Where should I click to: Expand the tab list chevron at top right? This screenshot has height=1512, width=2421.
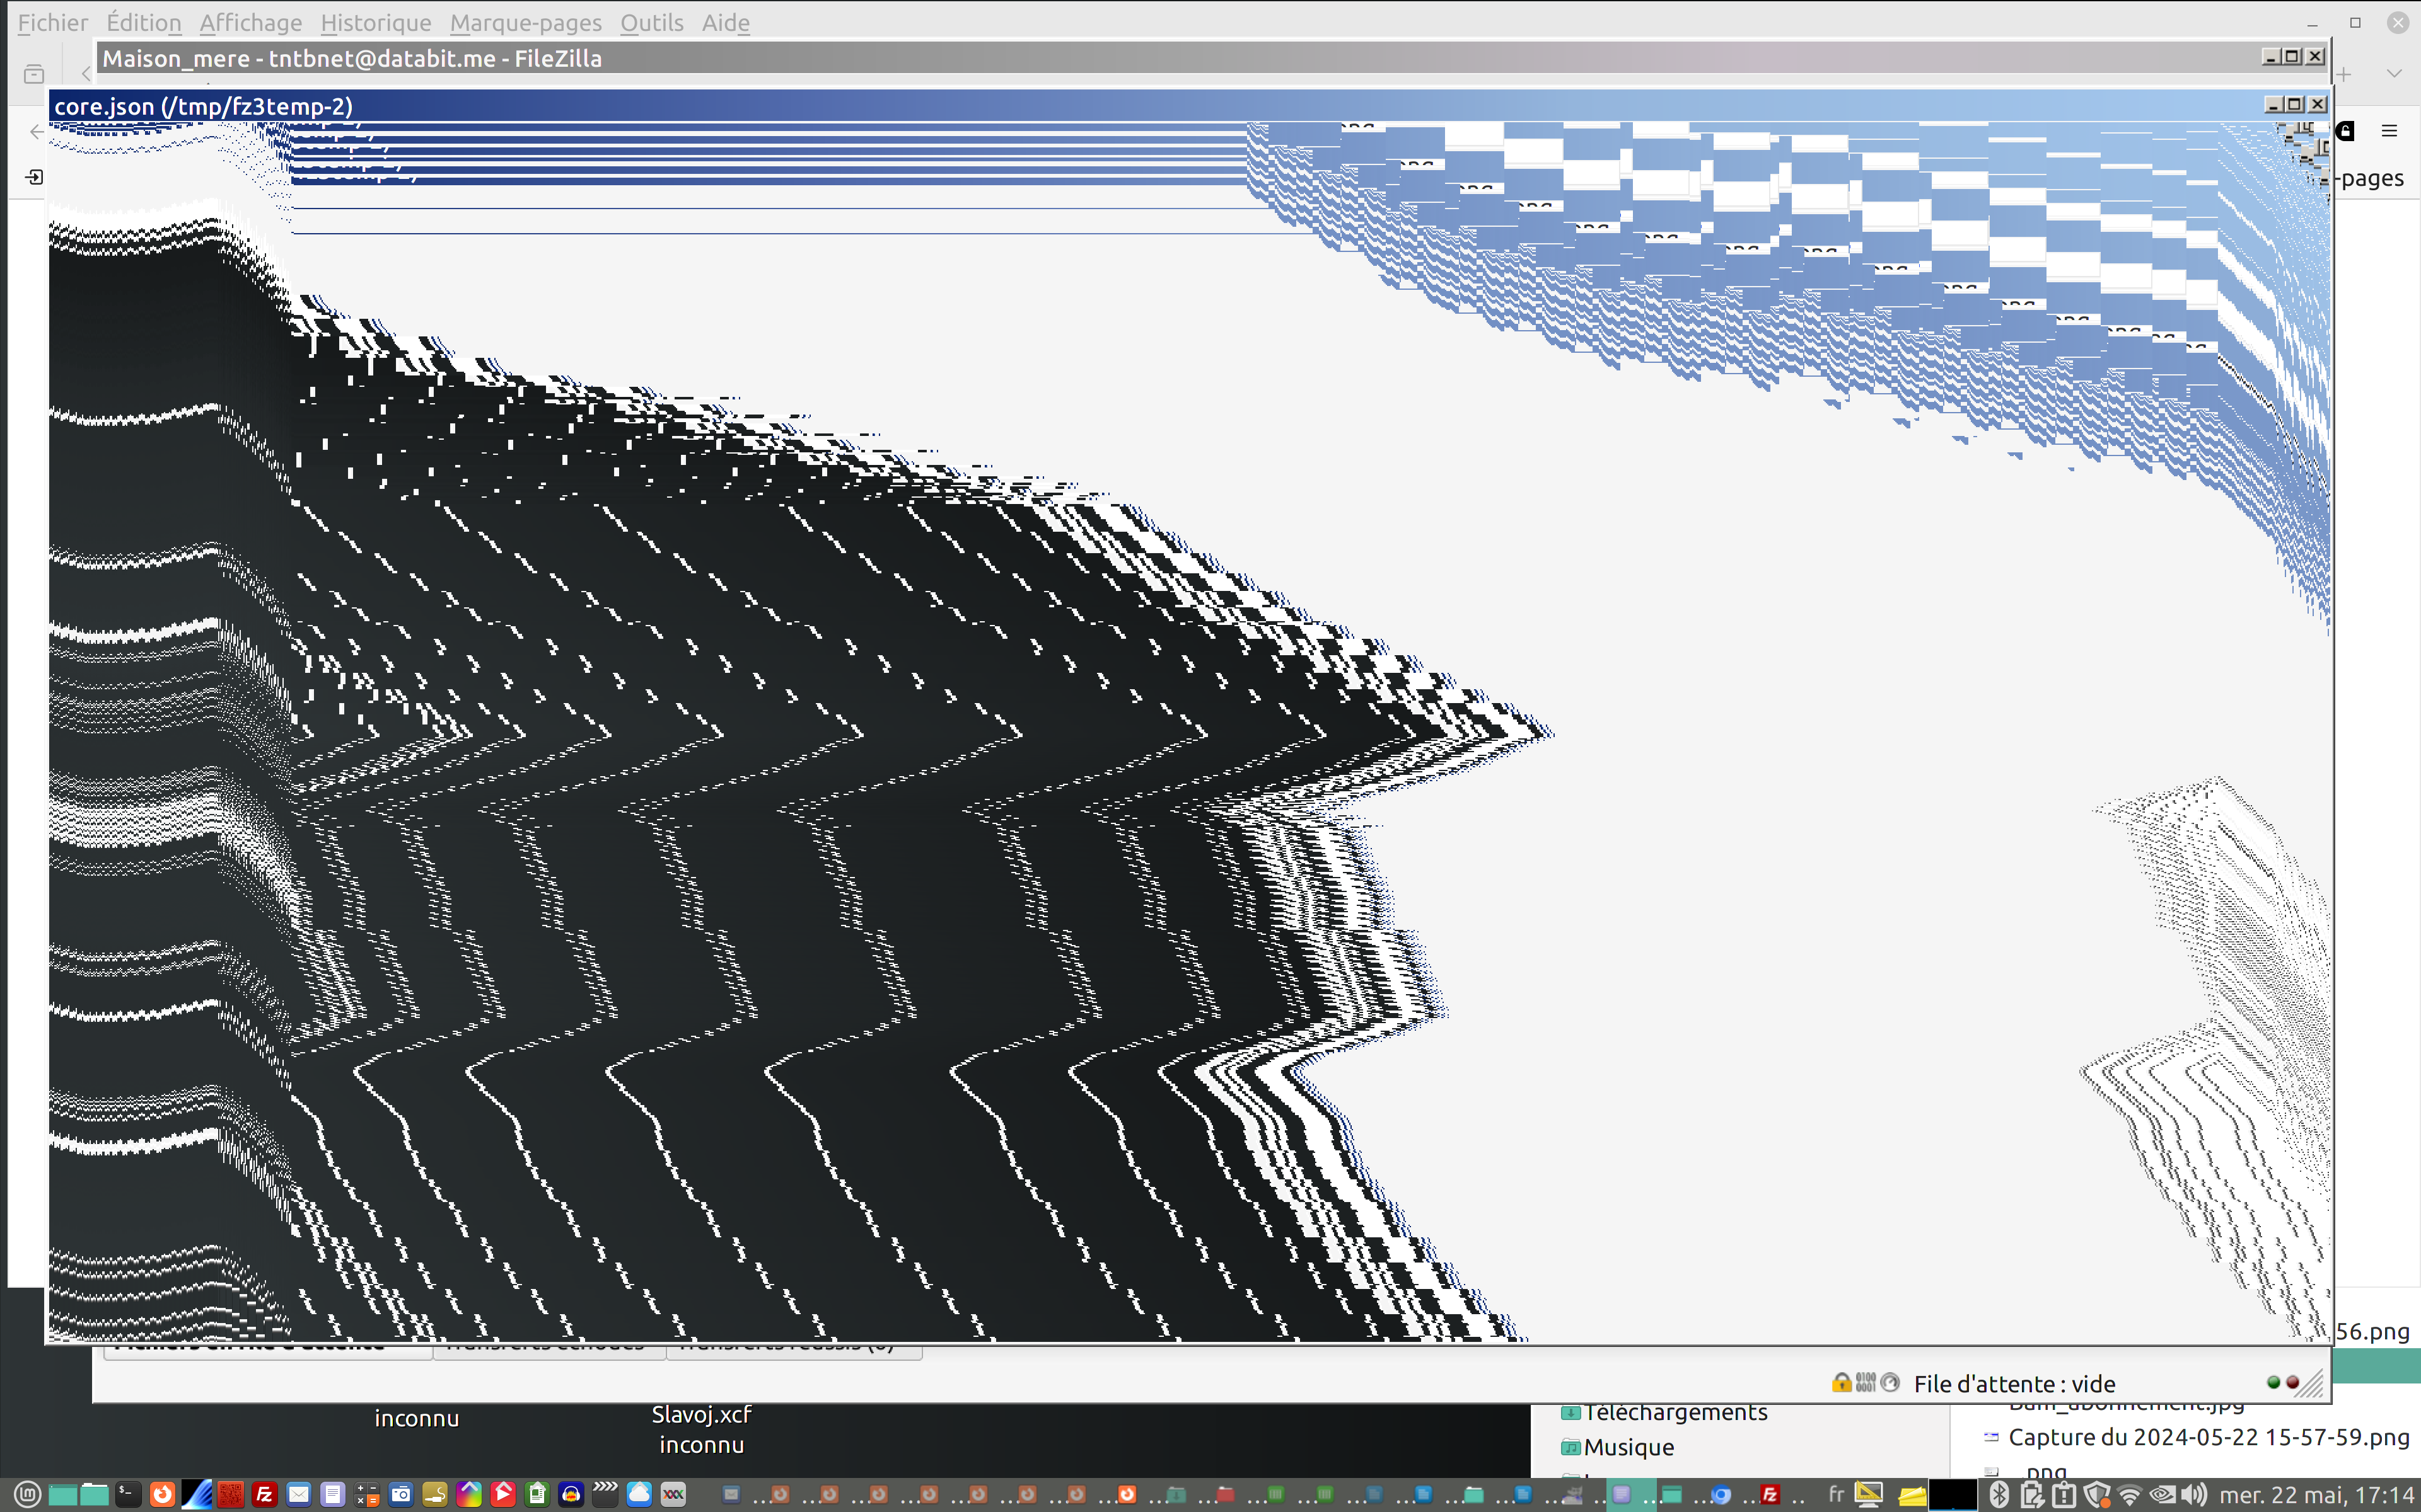(2394, 73)
